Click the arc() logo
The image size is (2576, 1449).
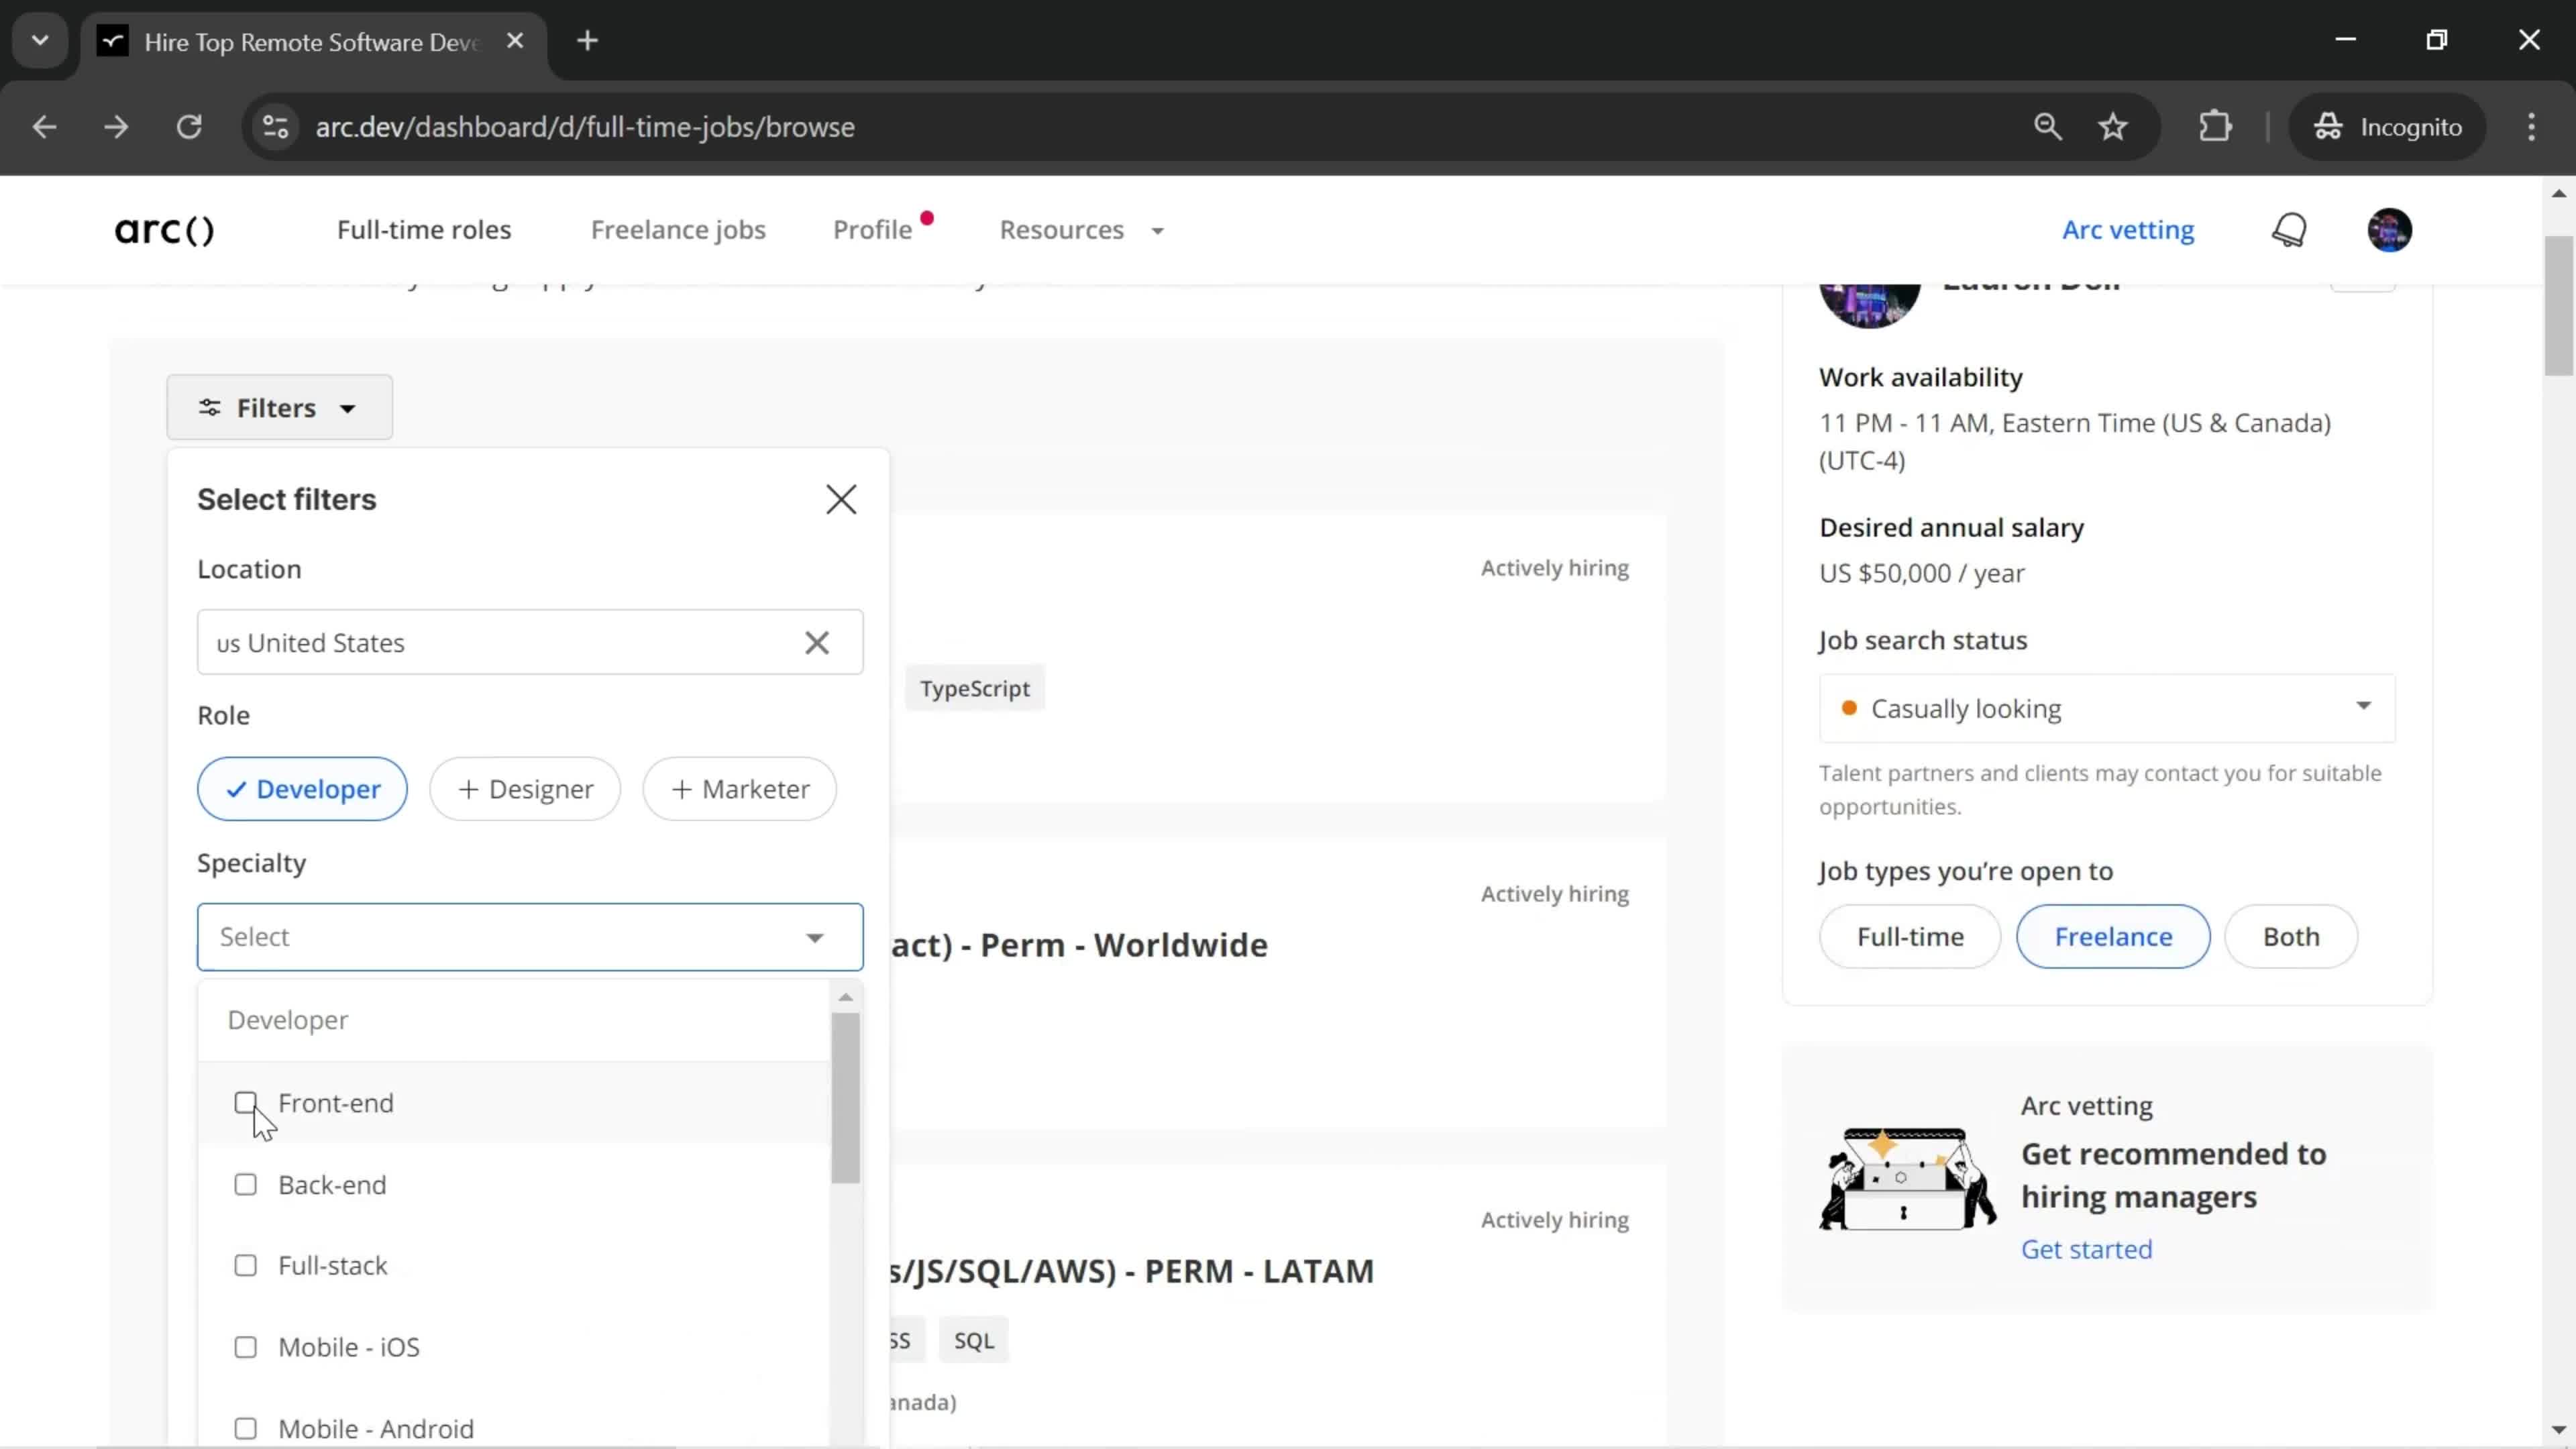[164, 230]
